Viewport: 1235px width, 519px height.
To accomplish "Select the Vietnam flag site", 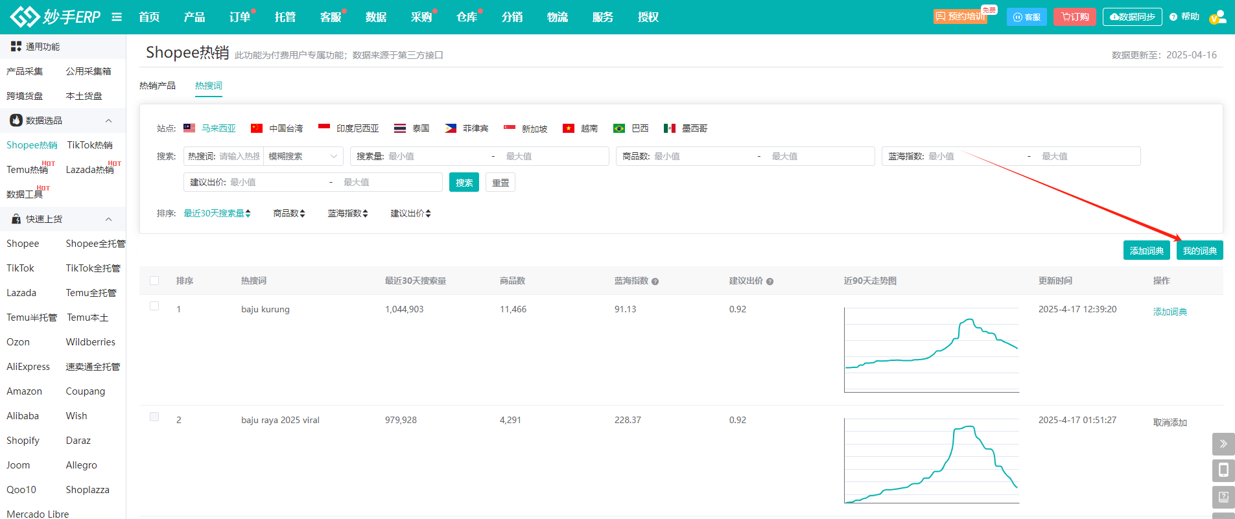I will (x=569, y=128).
